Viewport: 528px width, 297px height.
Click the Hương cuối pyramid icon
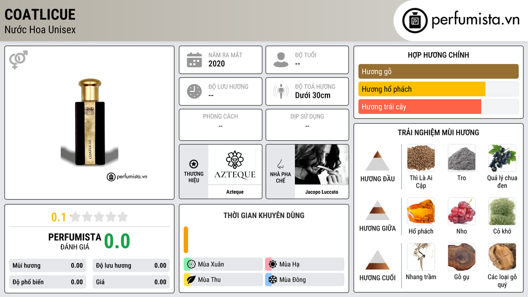377,260
